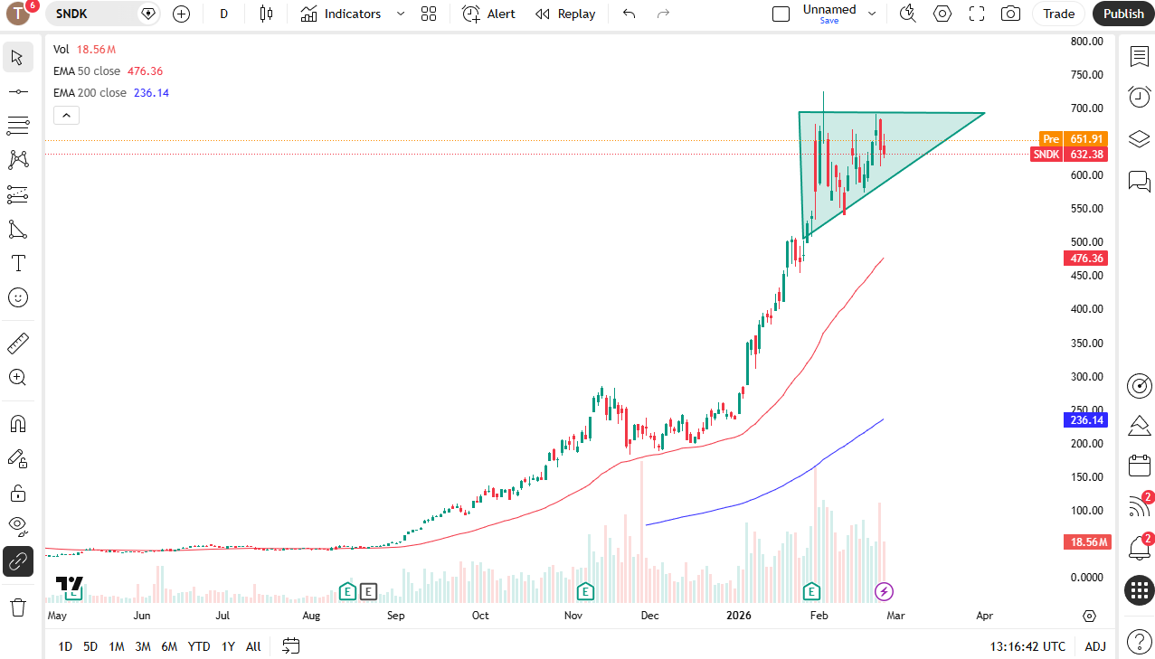Viewport: 1155px width, 659px height.
Task: Open chart settings hexagon icon
Action: (x=942, y=14)
